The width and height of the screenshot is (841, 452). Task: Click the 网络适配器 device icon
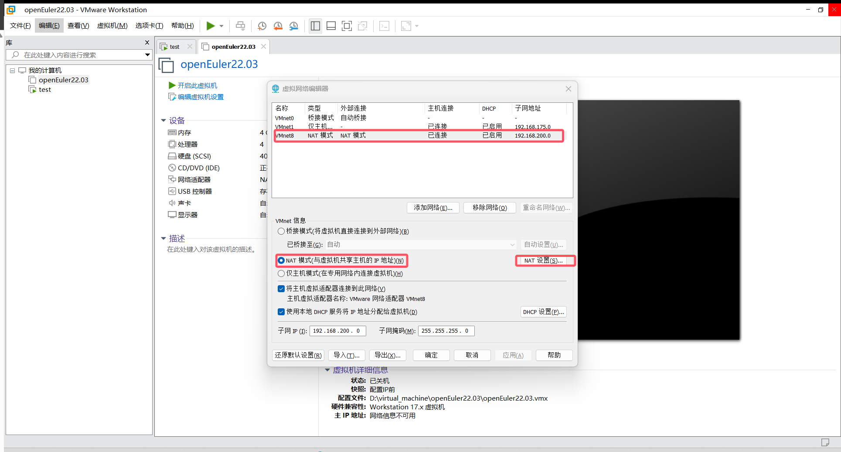[x=172, y=179]
